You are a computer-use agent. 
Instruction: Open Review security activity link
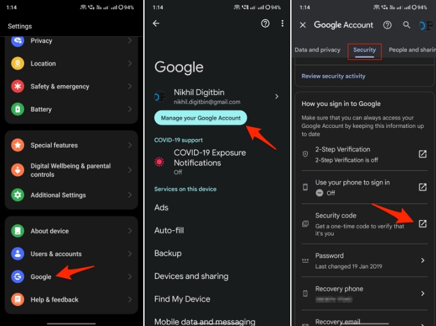[333, 76]
